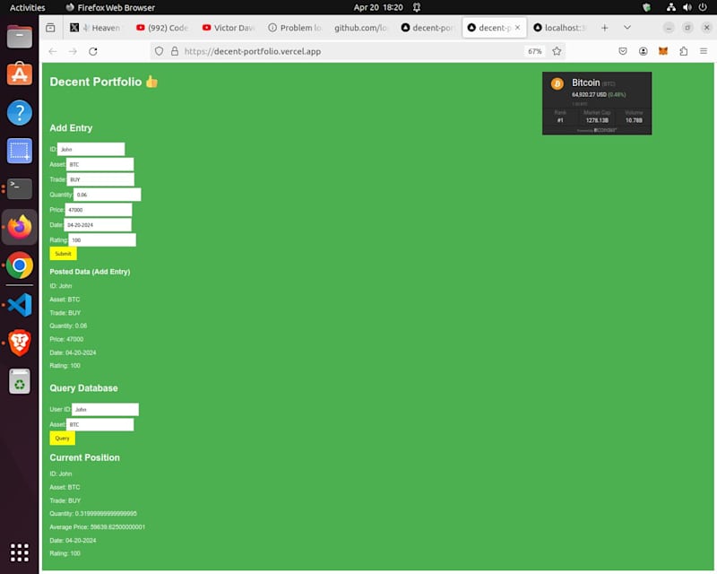Viewport: 717px width, 574px height.
Task: Go forward to next page
Action: click(73, 51)
